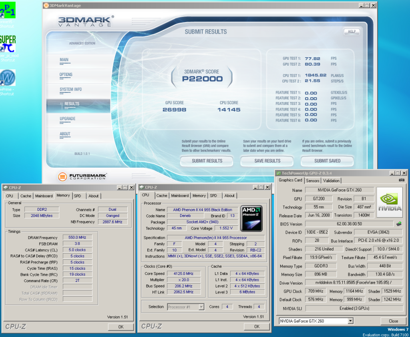This screenshot has width=410, height=337.
Task: Click the Save Results button
Action: [x=267, y=161]
